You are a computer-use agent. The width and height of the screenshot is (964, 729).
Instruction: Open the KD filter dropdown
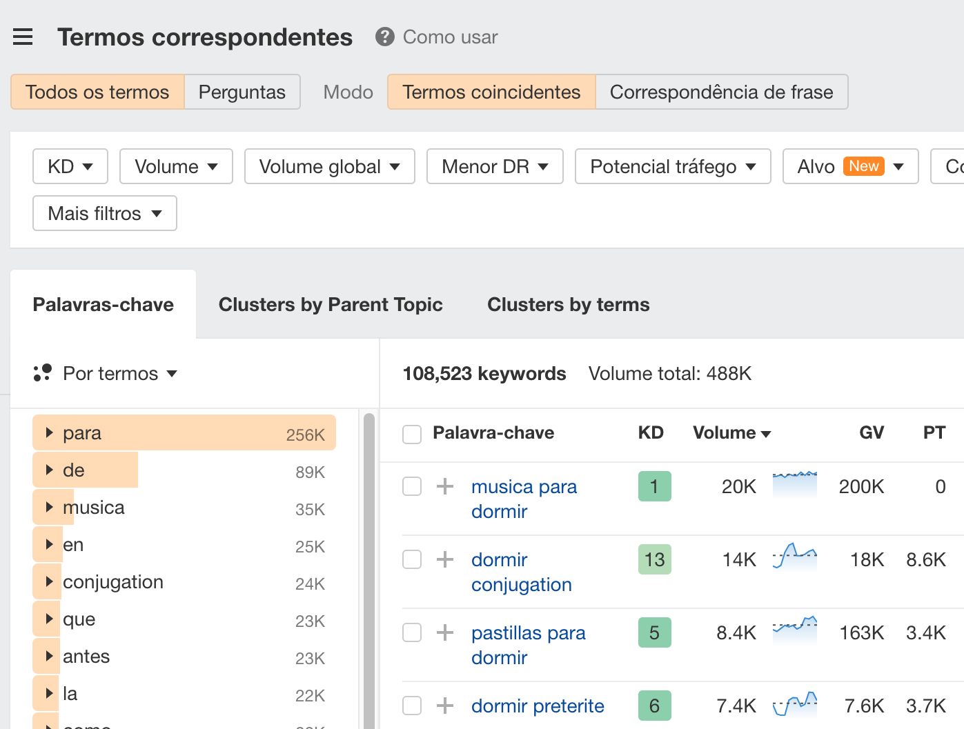(70, 166)
